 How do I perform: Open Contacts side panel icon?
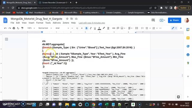(188, 55)
